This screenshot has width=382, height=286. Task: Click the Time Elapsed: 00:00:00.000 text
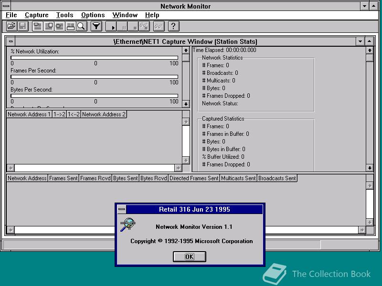(x=224, y=50)
